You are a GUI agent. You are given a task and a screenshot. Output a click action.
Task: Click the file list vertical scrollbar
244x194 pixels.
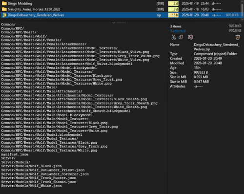242,10
